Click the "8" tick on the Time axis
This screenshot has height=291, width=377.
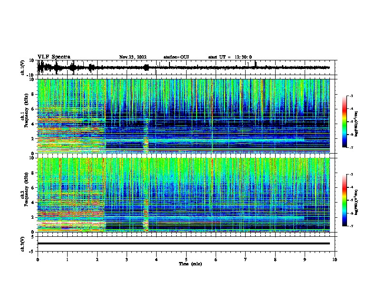coord(275,259)
